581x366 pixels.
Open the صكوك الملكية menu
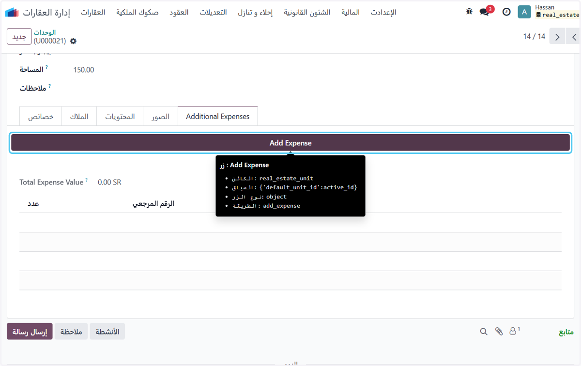(x=138, y=12)
